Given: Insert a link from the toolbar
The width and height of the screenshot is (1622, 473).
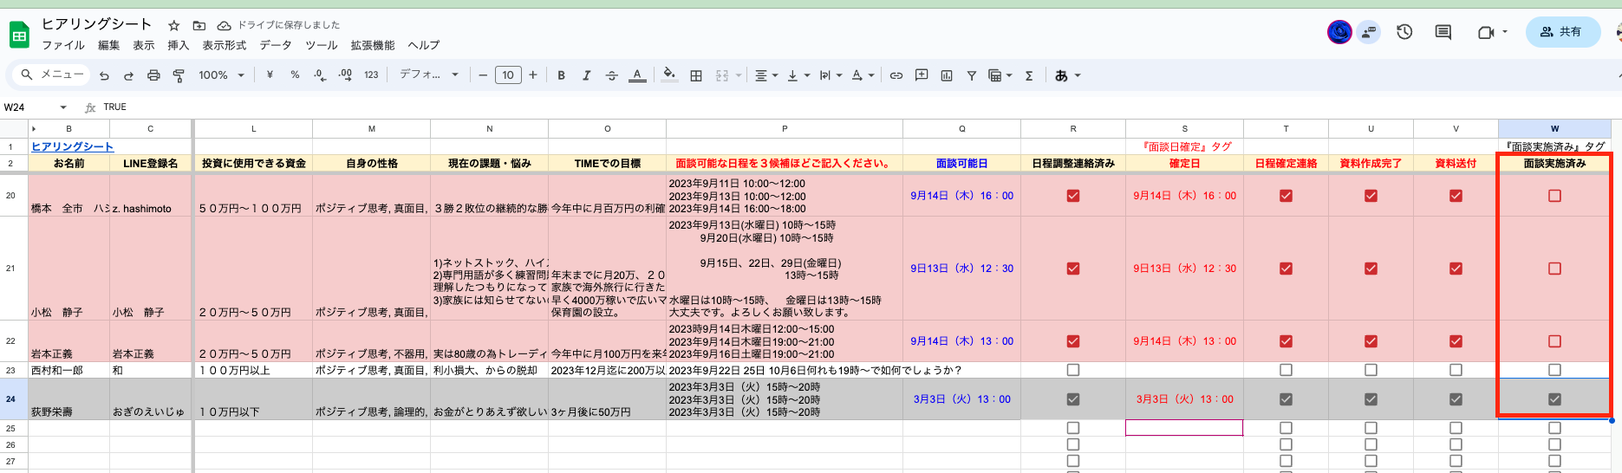Looking at the screenshot, I should [x=896, y=75].
